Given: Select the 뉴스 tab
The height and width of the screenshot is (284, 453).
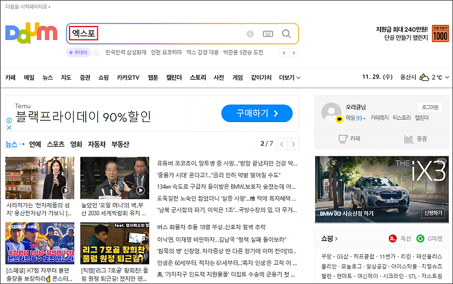Looking at the screenshot, I should (11, 144).
